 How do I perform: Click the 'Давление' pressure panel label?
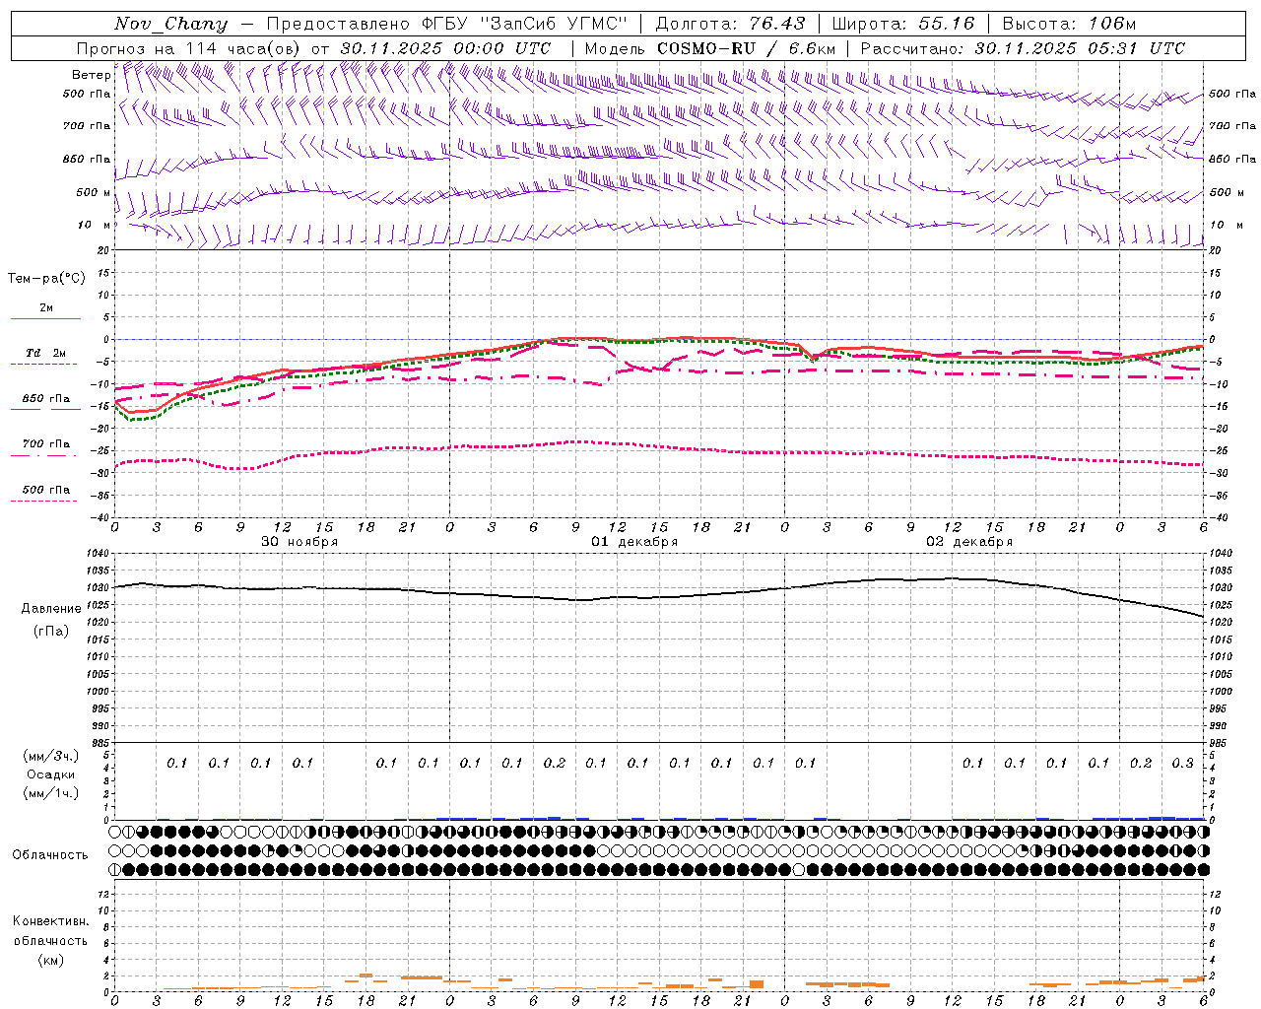(51, 609)
